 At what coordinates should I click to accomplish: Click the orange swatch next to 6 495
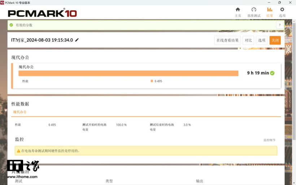click(x=152, y=81)
